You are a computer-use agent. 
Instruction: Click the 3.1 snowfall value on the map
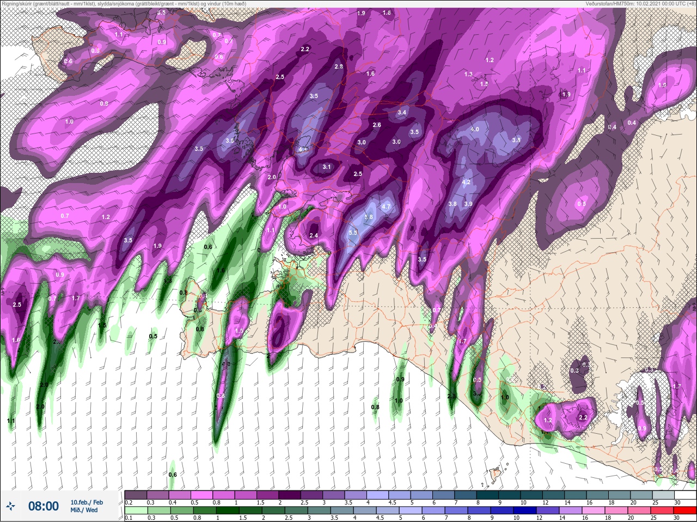[x=327, y=167]
